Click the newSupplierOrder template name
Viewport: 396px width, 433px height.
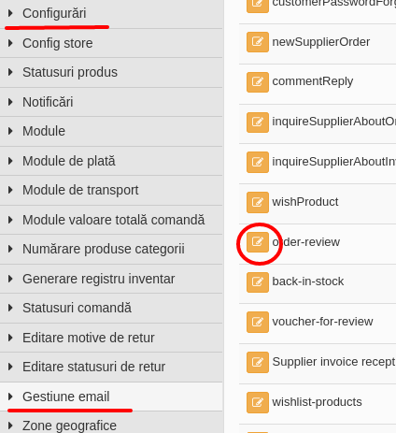[321, 42]
